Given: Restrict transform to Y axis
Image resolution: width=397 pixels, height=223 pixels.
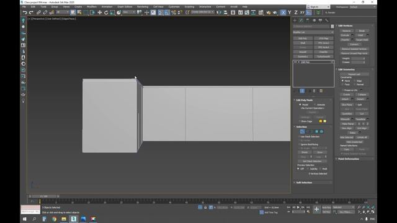Looking at the screenshot, I should click(290, 12).
